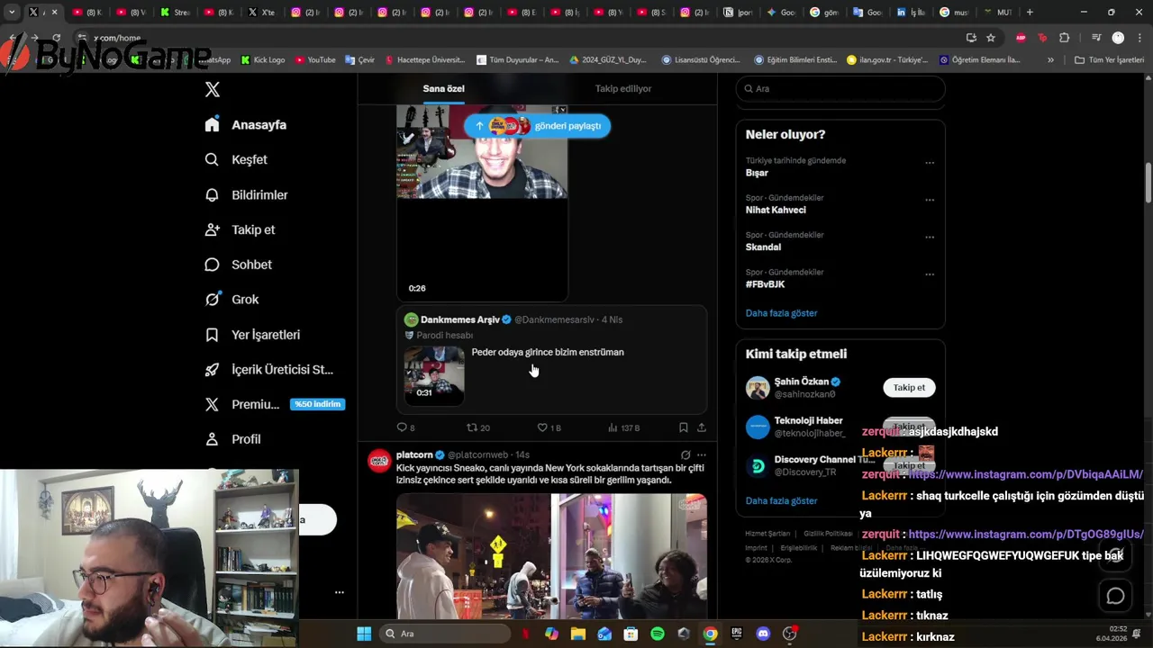The image size is (1153, 648).
Task: Open the YouTube bookmark
Action: [x=314, y=60]
